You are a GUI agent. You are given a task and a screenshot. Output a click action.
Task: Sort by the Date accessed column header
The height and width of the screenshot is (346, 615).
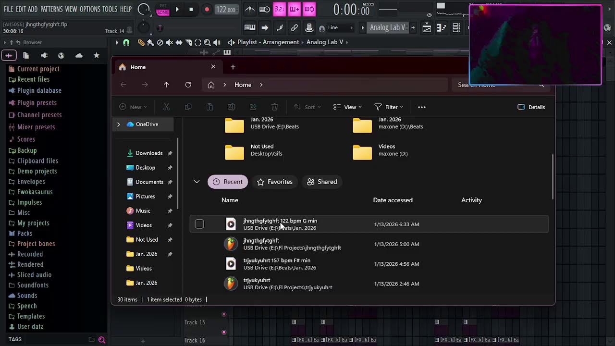coord(393,200)
